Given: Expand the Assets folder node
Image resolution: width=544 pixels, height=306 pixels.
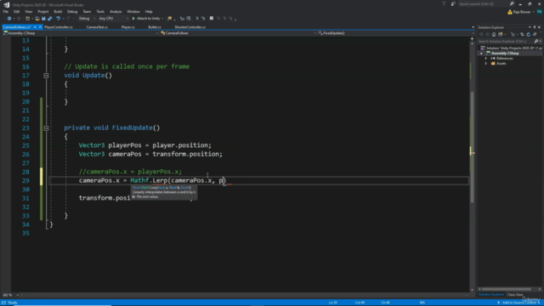Looking at the screenshot, I should click(486, 64).
